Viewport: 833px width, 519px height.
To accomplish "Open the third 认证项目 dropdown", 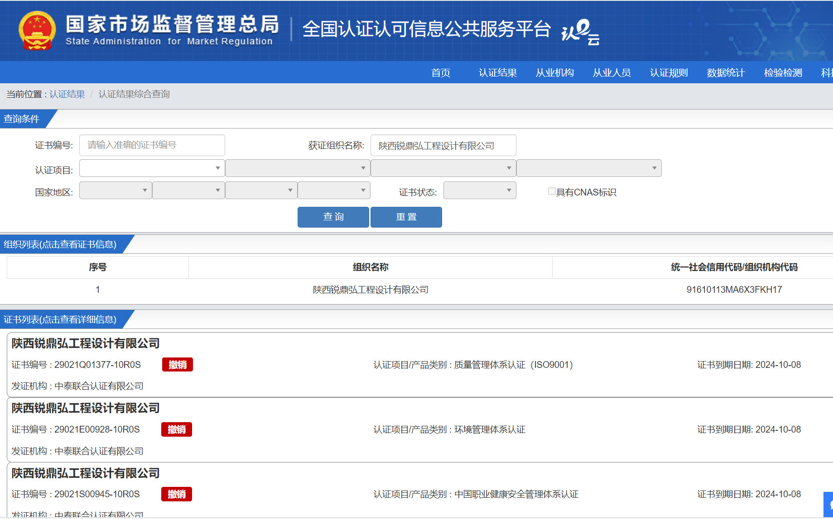I will coord(443,168).
